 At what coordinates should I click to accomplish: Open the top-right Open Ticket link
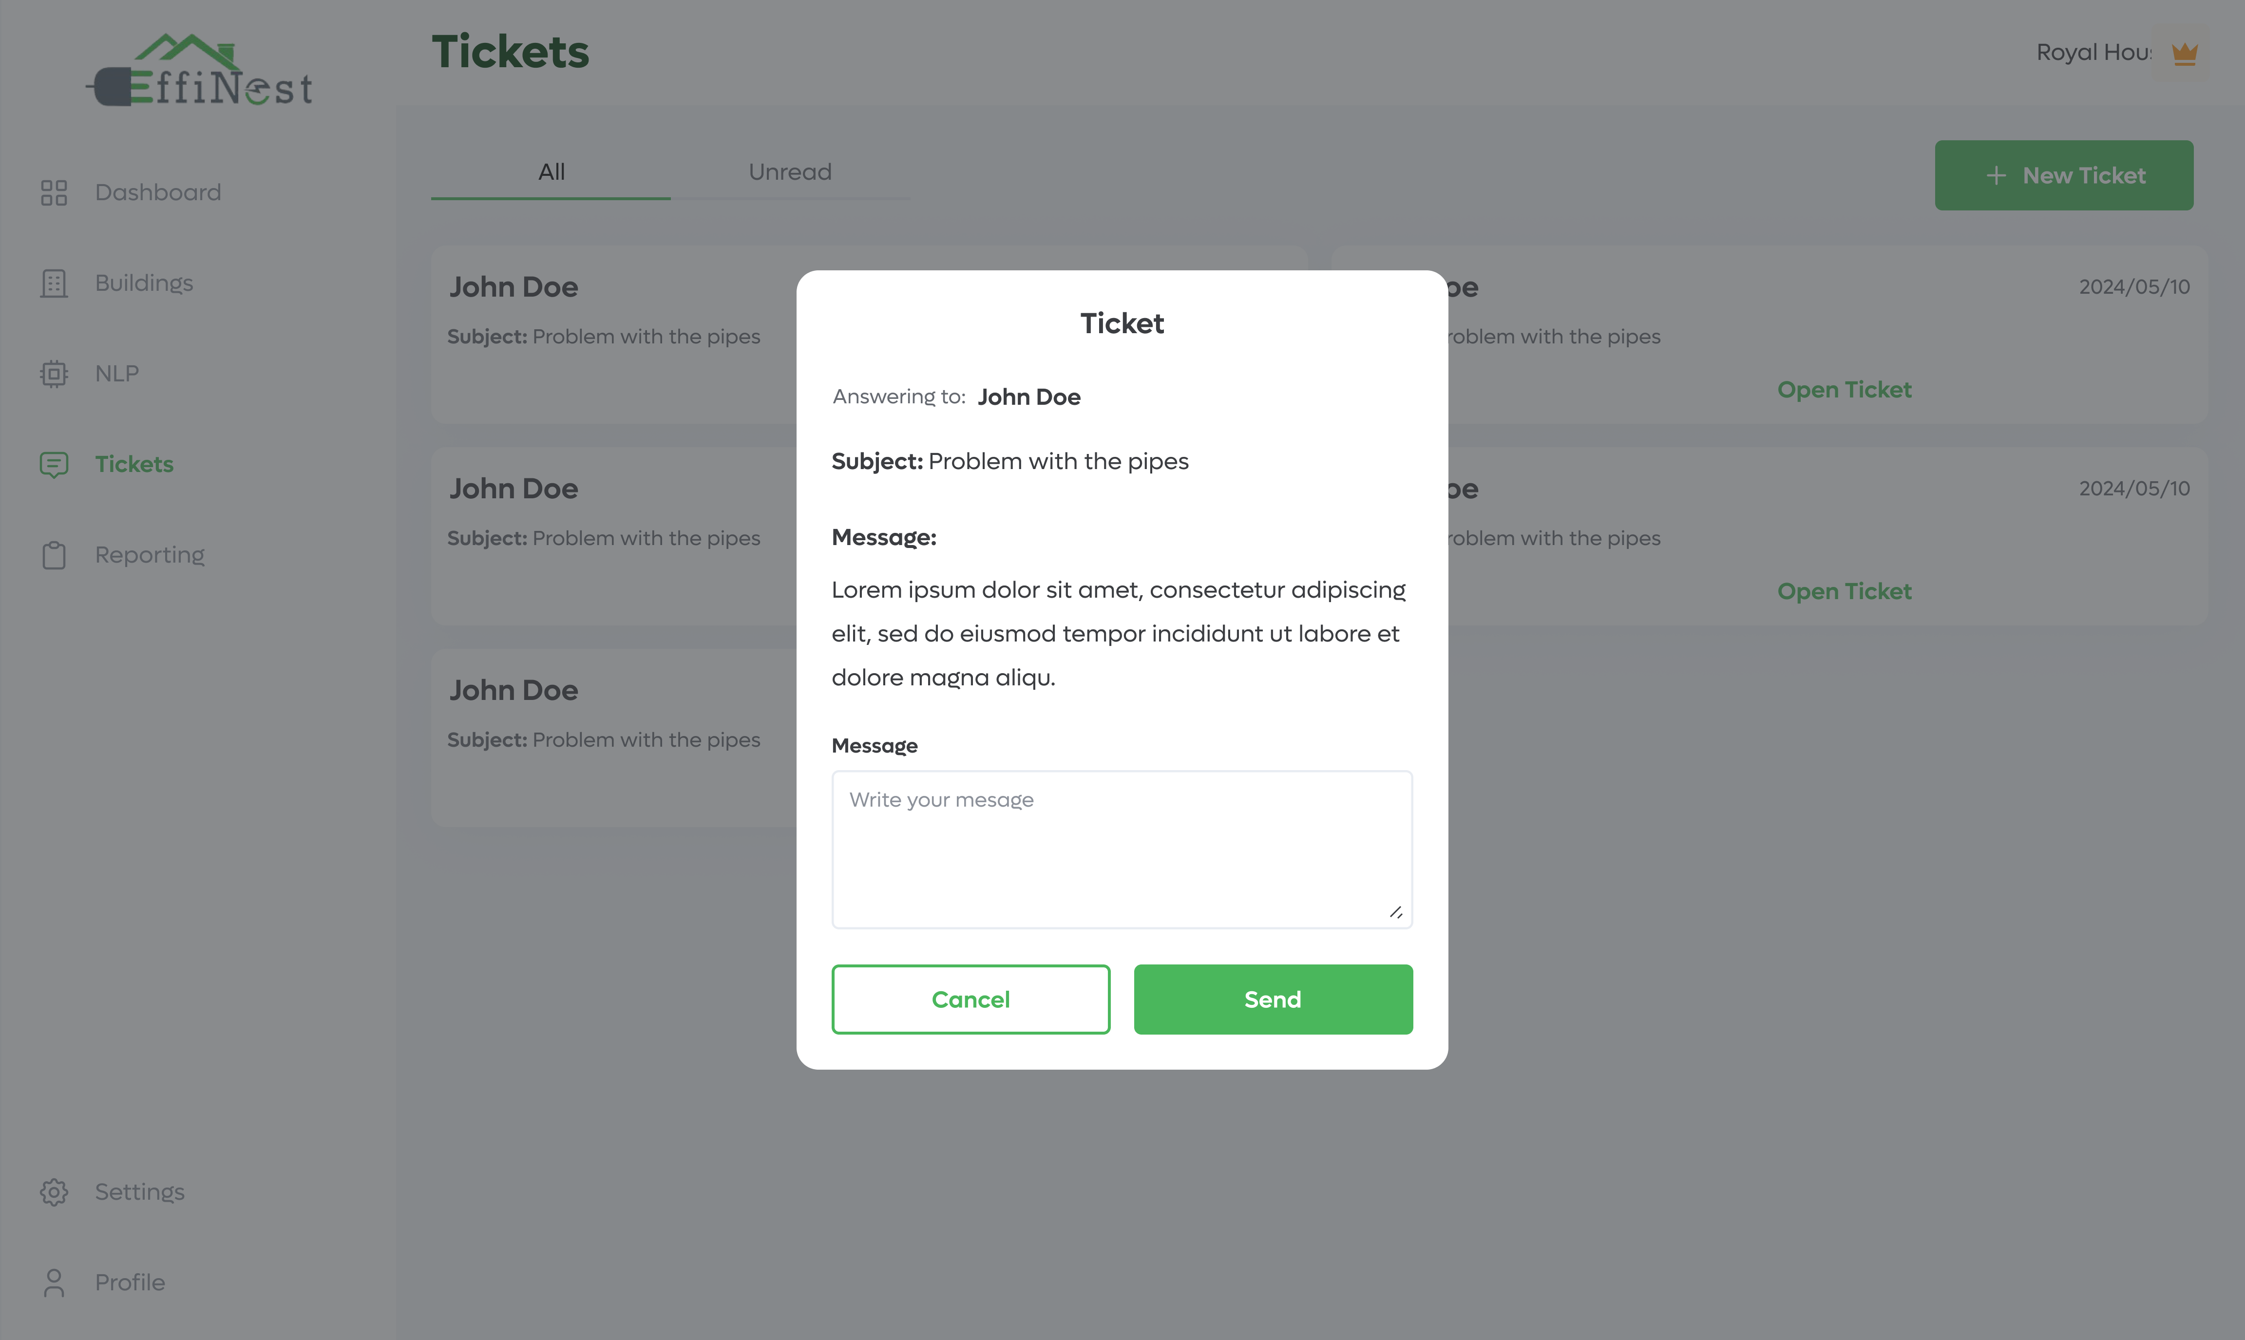tap(1844, 390)
